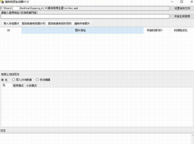This screenshot has height=144, width=194.
Task: Click the log scrollbar up arrow
Action: (x=193, y=135)
